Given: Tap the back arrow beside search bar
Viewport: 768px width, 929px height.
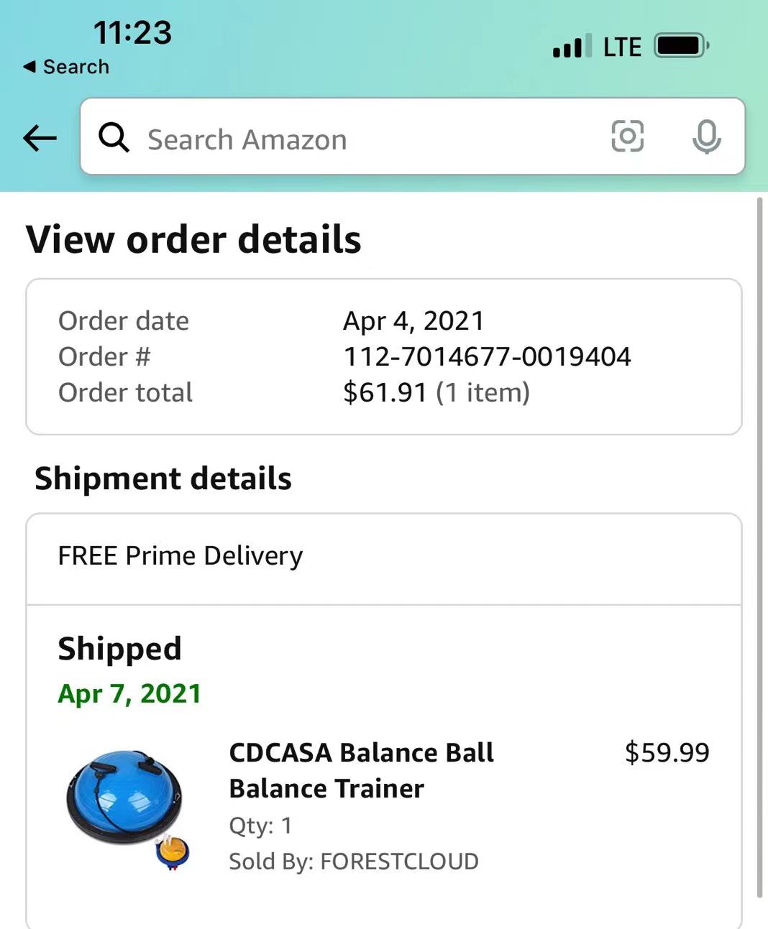Looking at the screenshot, I should tap(40, 137).
